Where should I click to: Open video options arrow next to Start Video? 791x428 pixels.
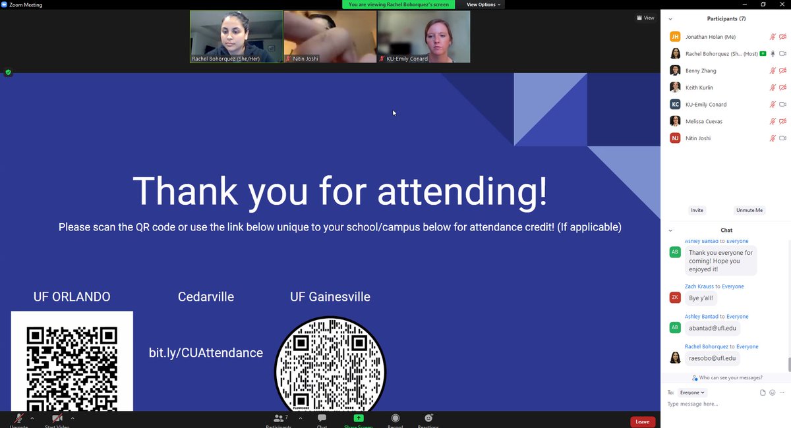tap(73, 418)
